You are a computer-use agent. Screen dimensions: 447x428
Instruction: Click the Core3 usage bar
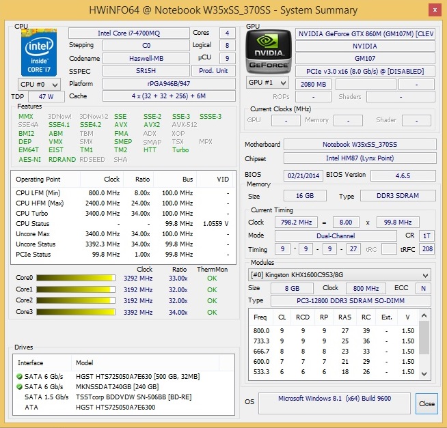tap(76, 312)
